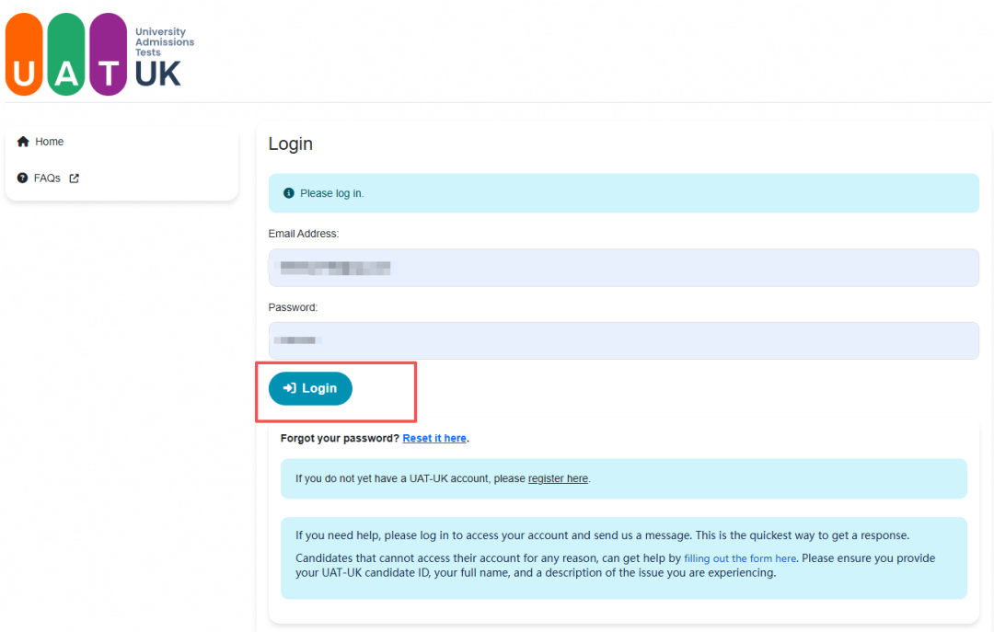Click the University Admissions Tests logo text
The width and height of the screenshot is (994, 632).
pos(165,41)
